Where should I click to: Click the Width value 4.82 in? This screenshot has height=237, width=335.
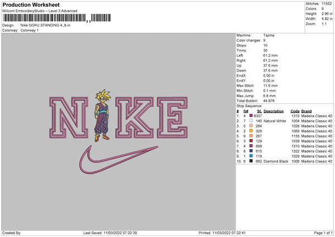click(327, 19)
